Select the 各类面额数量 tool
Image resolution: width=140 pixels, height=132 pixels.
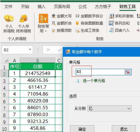pos(89,23)
